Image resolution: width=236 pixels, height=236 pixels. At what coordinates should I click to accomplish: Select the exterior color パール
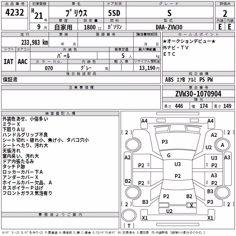pos(63,56)
